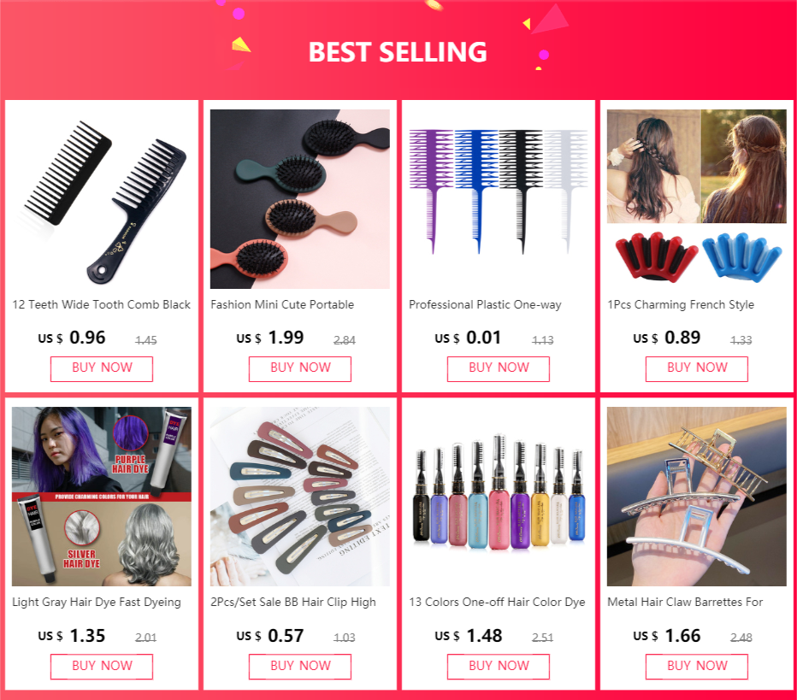Open the '12 Teeth Wide Tooth Comb Black' title
797x700 pixels.
(x=101, y=305)
